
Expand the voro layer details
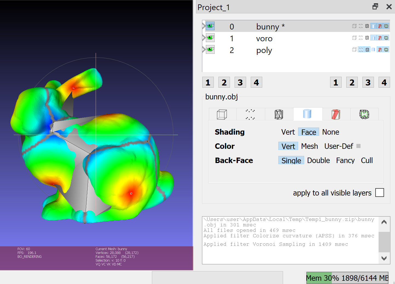203,38
